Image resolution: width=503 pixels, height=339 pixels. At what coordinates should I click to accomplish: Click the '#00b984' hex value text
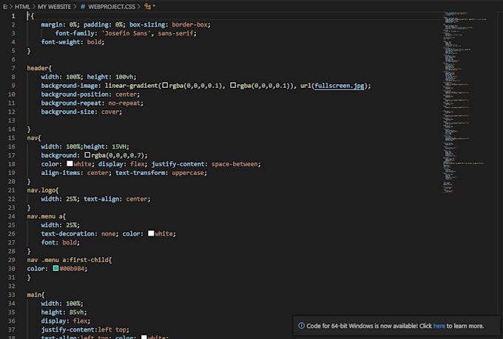tap(72, 269)
